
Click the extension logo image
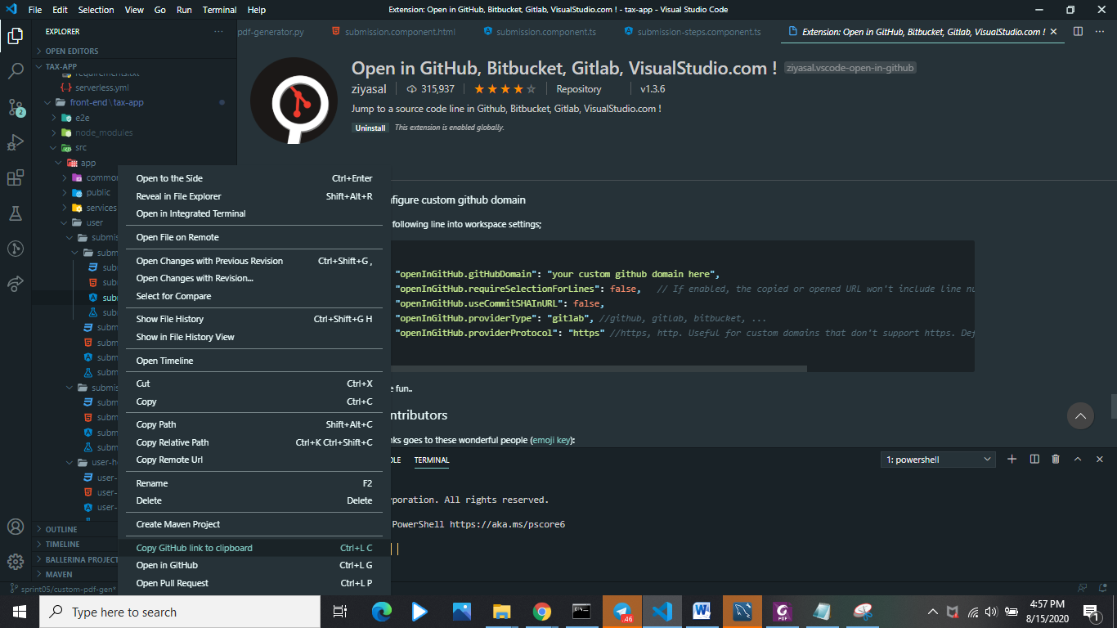(x=295, y=102)
